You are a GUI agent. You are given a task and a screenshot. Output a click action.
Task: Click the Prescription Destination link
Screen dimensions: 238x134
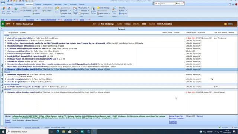click(x=173, y=122)
